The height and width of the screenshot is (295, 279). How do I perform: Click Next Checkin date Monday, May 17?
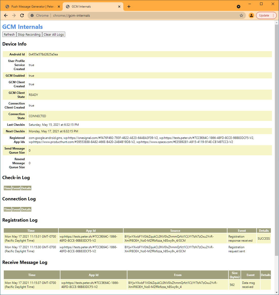tap(53, 131)
